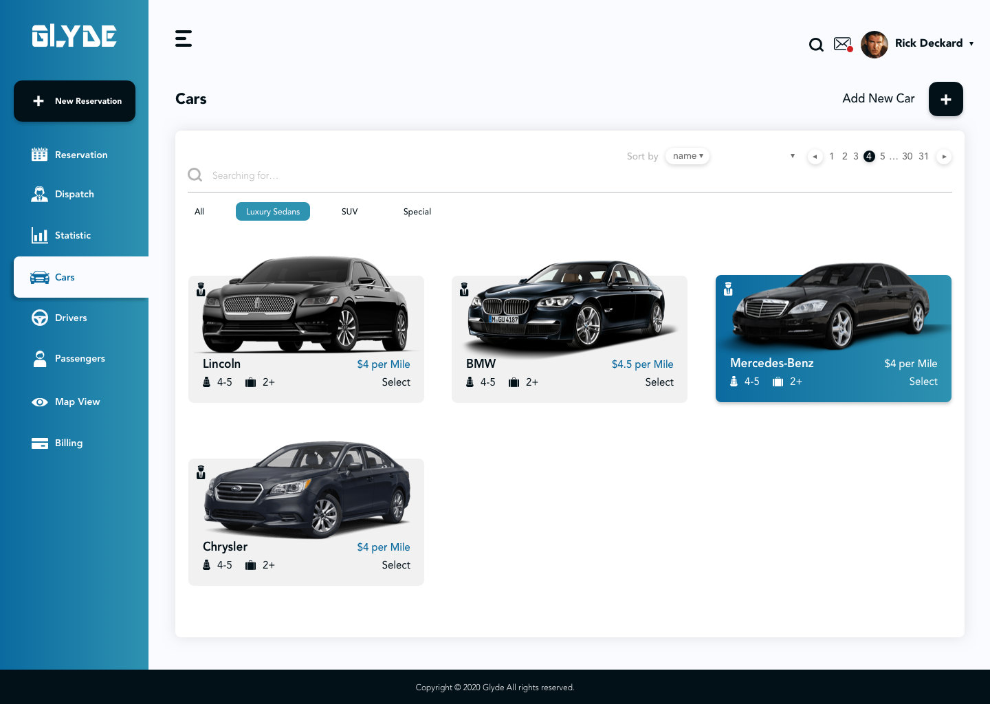This screenshot has height=704, width=990.
Task: Click the passenger seat icon on BMW card
Action: point(470,382)
